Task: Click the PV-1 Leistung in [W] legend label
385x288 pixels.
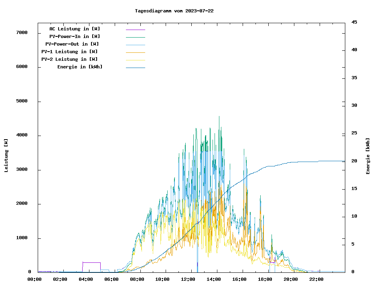Action: pyautogui.click(x=69, y=52)
